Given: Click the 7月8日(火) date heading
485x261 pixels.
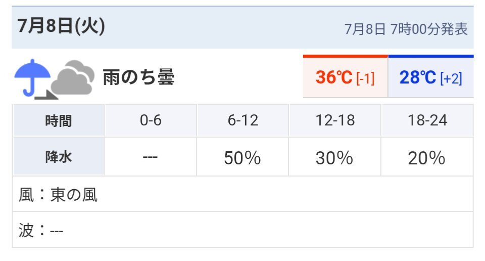Looking at the screenshot, I should pos(61,26).
